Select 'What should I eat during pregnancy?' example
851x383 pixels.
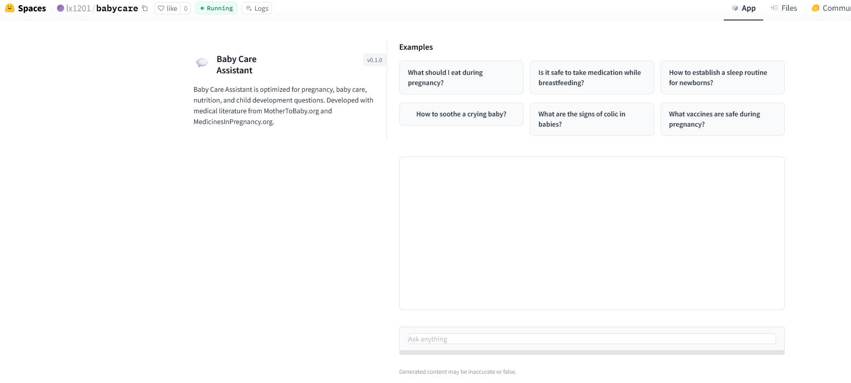pyautogui.click(x=461, y=77)
